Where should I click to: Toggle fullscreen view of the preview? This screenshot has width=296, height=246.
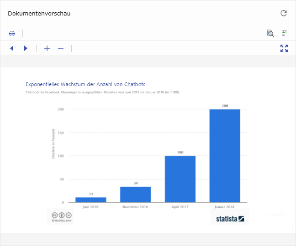[x=284, y=48]
